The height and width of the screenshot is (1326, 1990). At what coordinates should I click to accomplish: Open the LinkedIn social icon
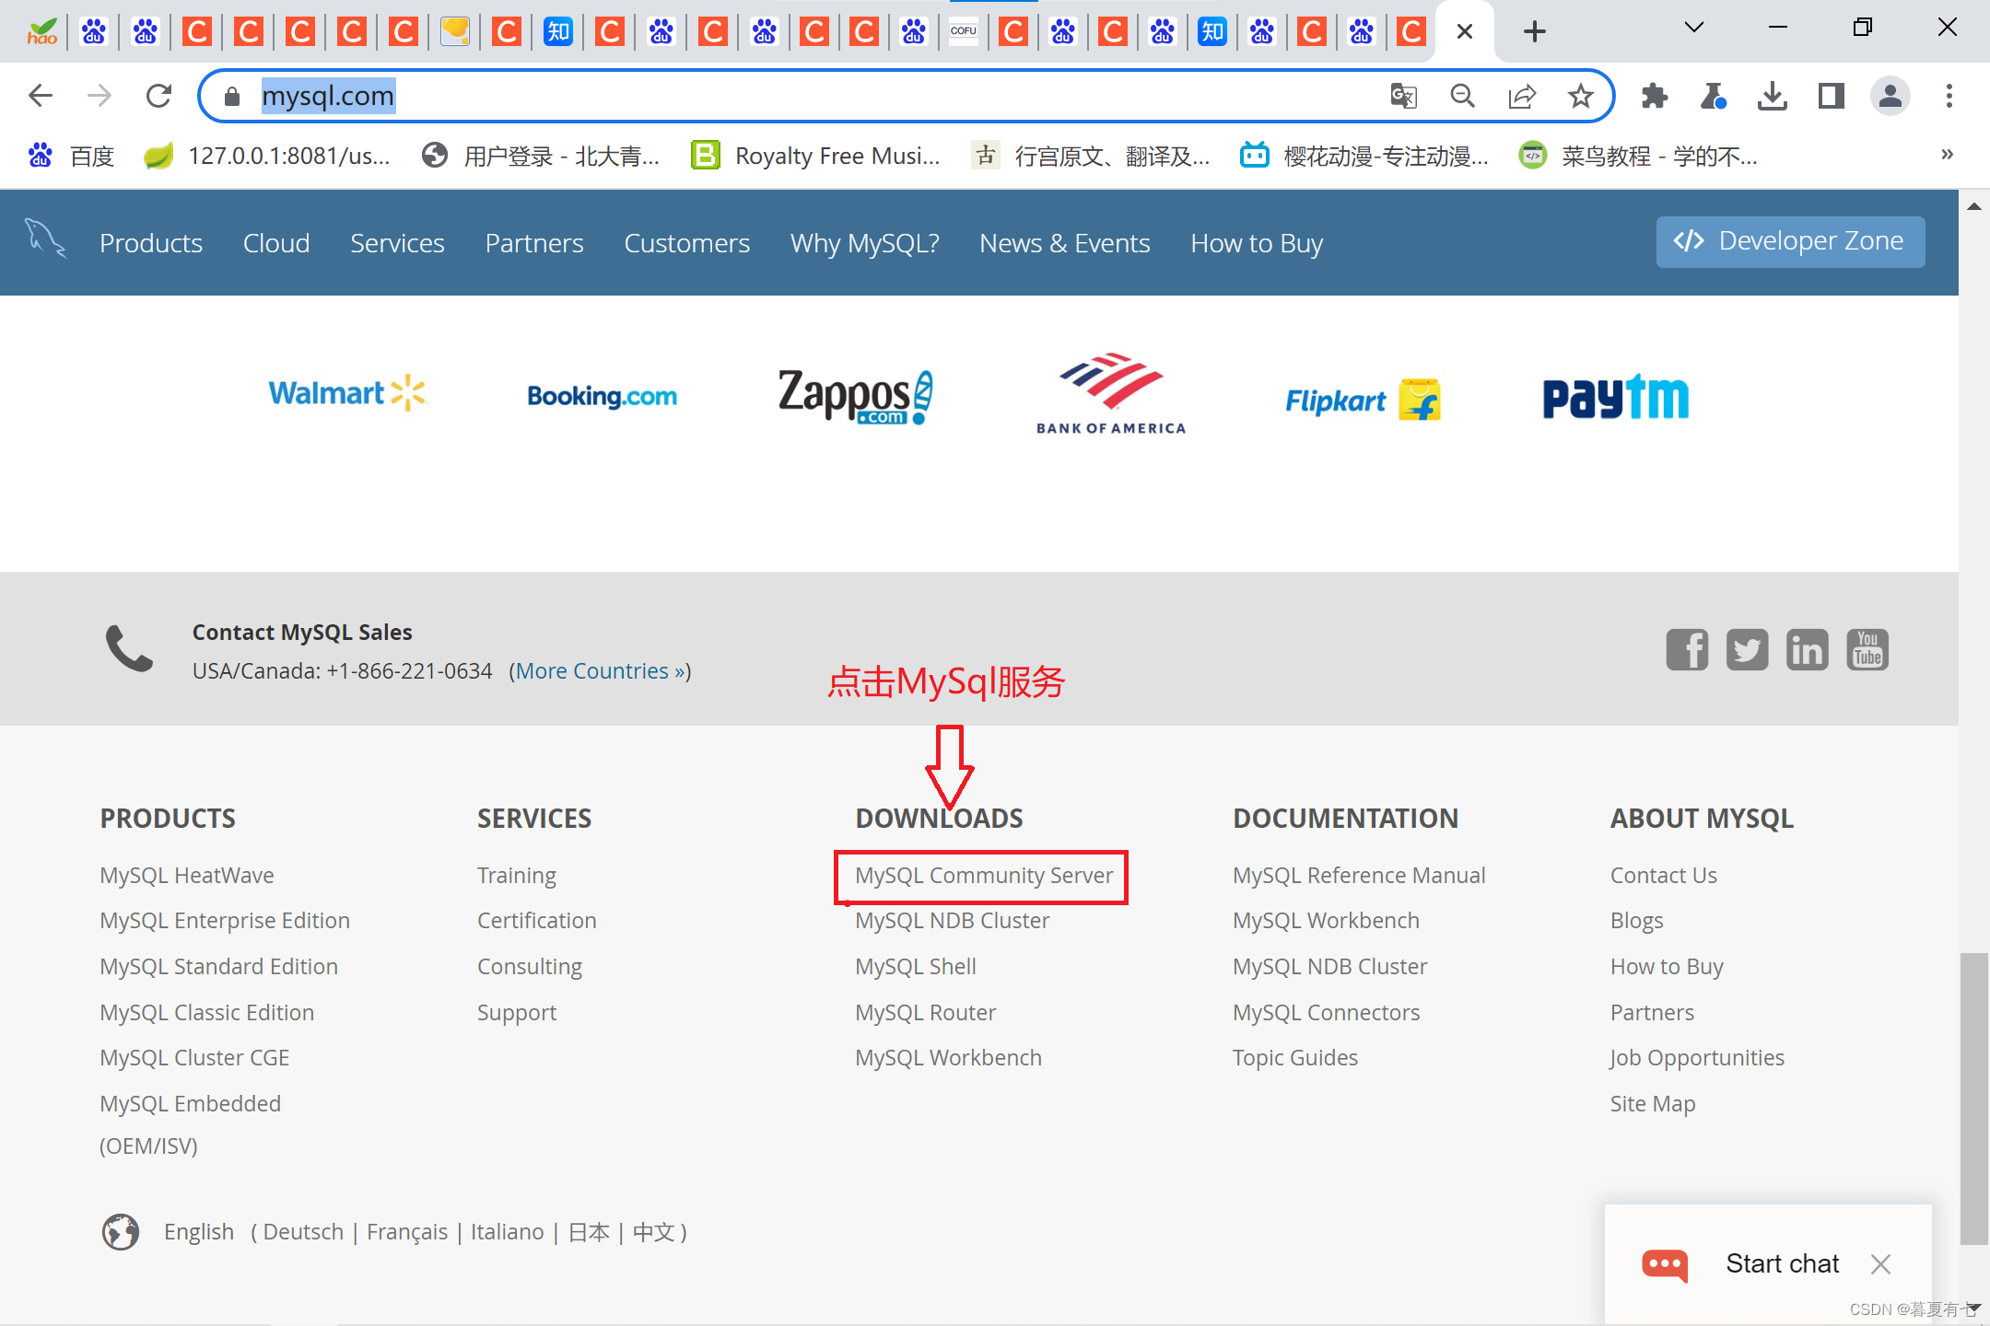tap(1807, 650)
